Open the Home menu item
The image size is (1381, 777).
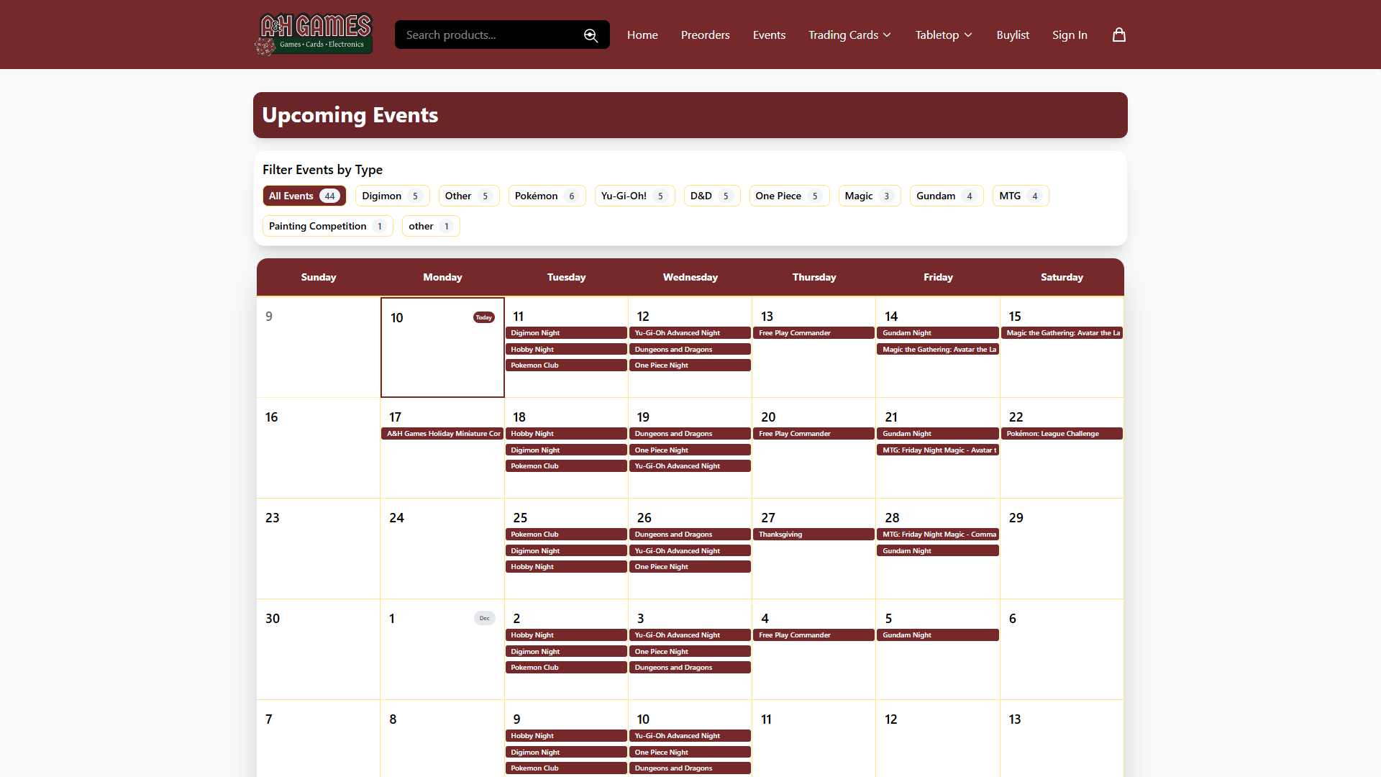pyautogui.click(x=642, y=35)
